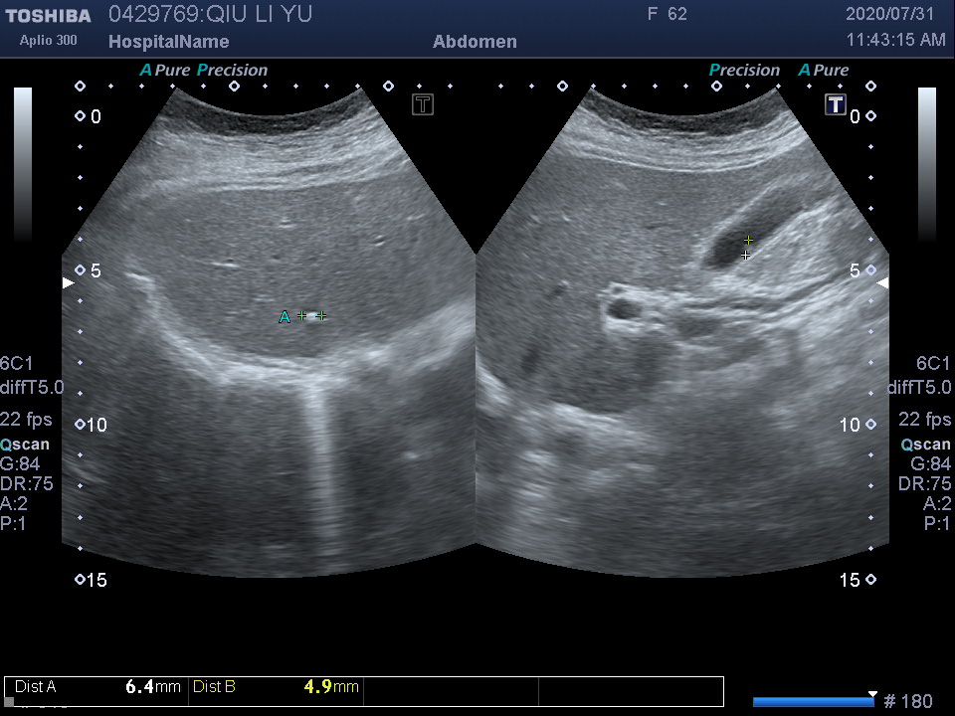Click the right Qscan indicator

pyautogui.click(x=925, y=445)
